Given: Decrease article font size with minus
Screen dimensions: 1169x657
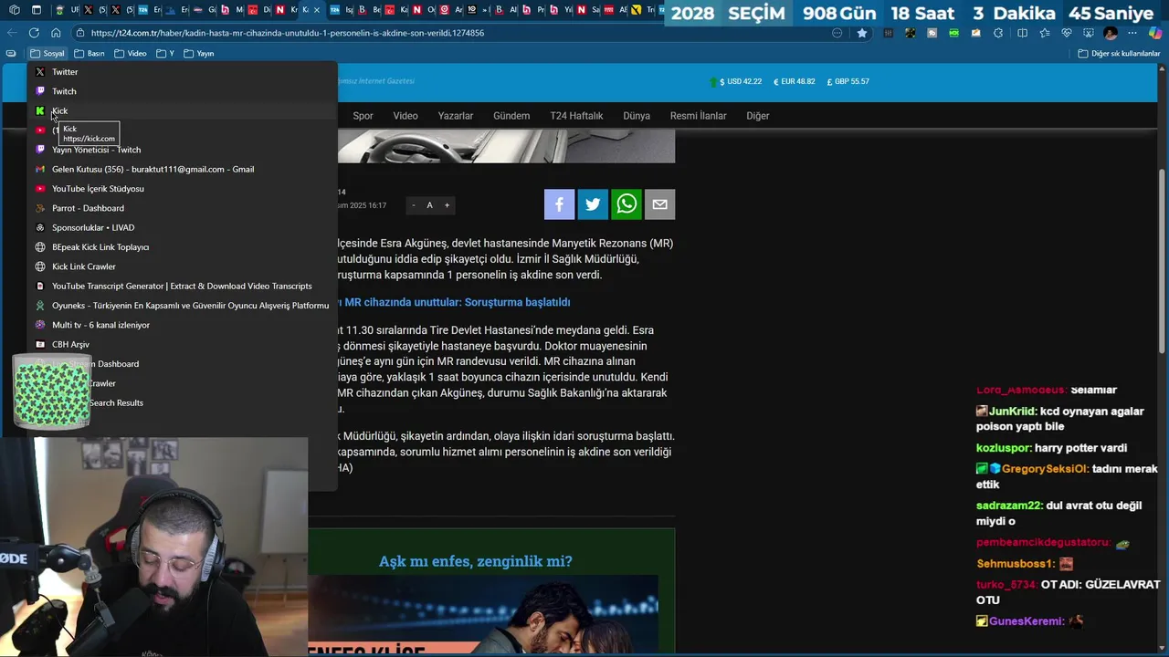Looking at the screenshot, I should (414, 205).
